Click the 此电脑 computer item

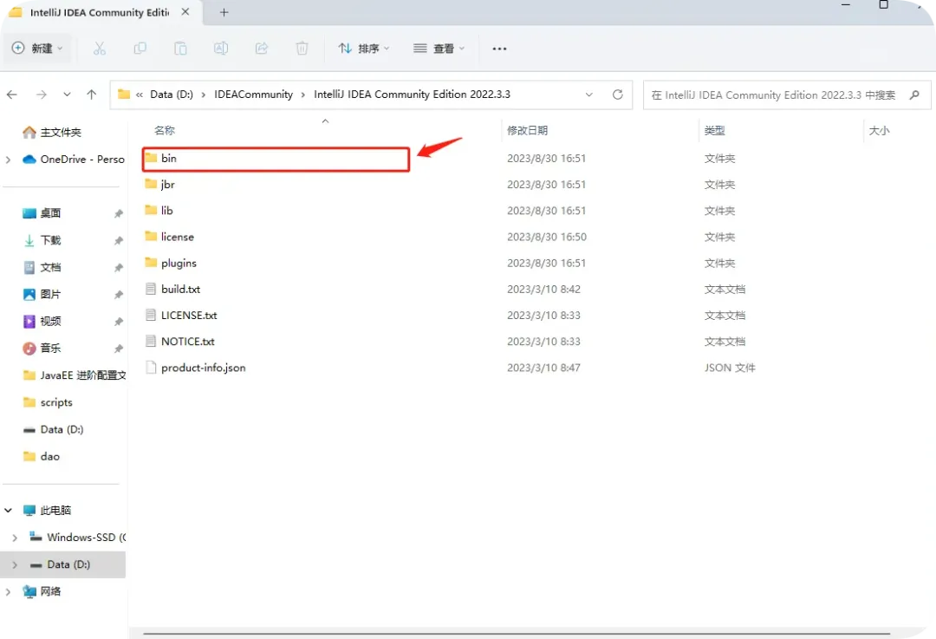pyautogui.click(x=47, y=510)
